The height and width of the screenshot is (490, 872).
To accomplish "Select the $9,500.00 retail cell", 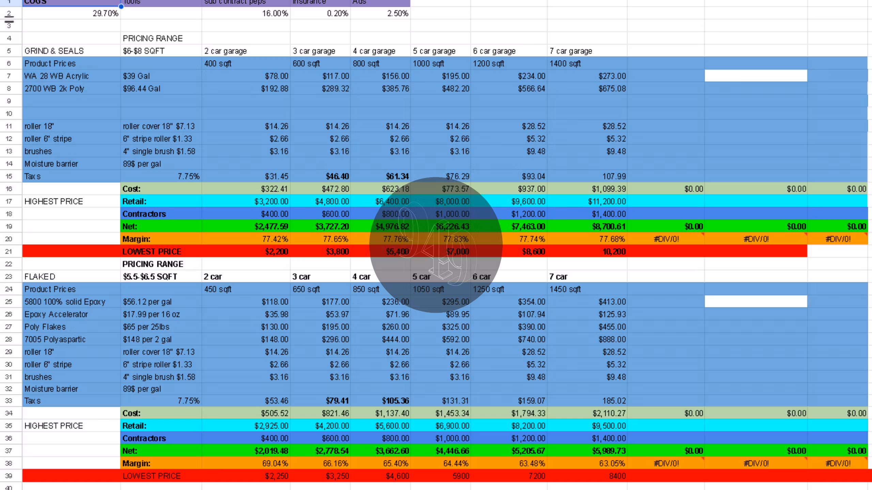I will pos(587,426).
